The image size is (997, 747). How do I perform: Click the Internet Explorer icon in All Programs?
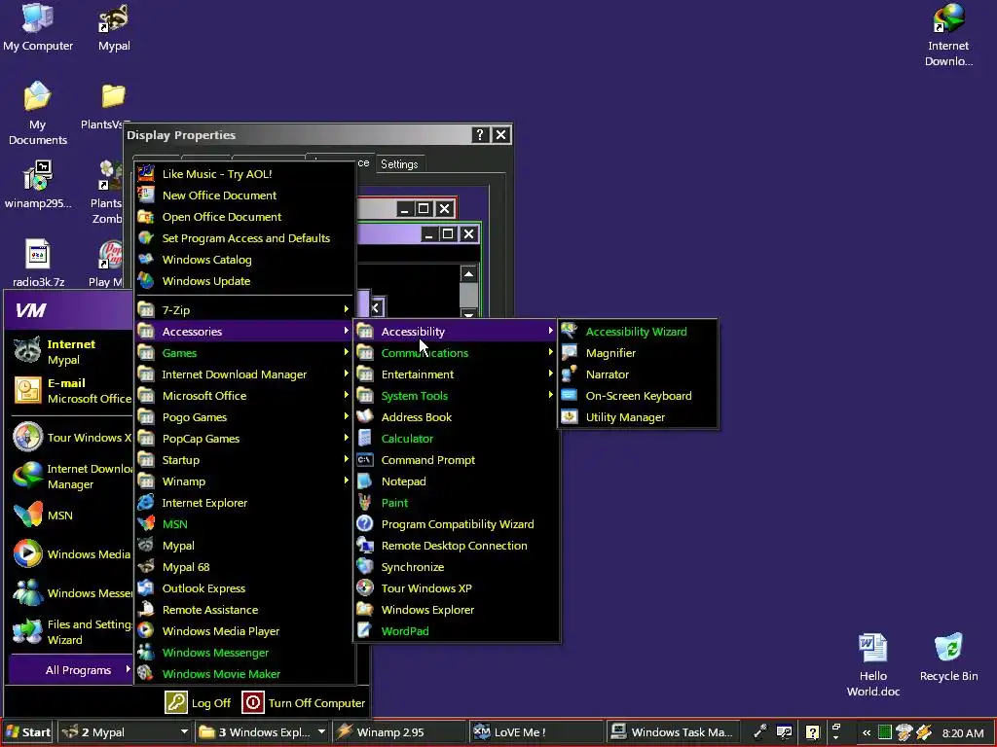click(x=146, y=503)
